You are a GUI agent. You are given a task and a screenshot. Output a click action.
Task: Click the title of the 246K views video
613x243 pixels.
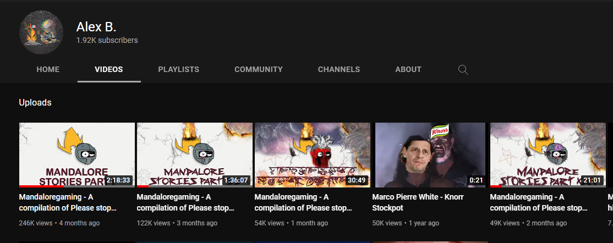(68, 202)
